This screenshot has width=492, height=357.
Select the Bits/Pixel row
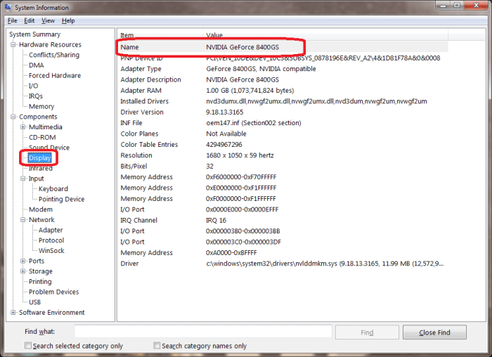coord(283,167)
